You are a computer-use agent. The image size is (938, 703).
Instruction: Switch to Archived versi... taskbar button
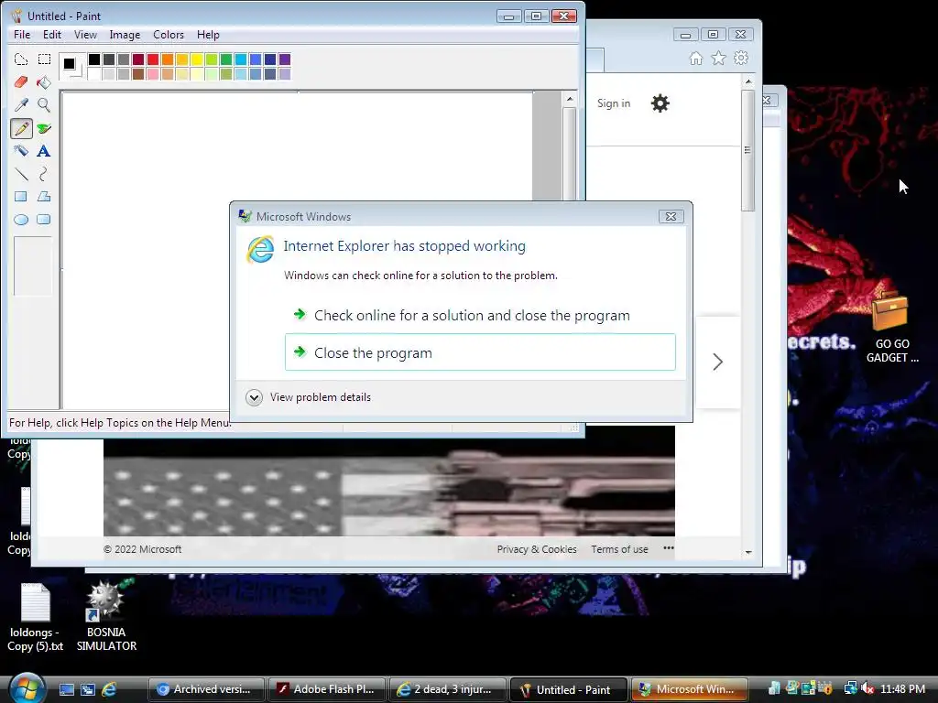tap(206, 689)
